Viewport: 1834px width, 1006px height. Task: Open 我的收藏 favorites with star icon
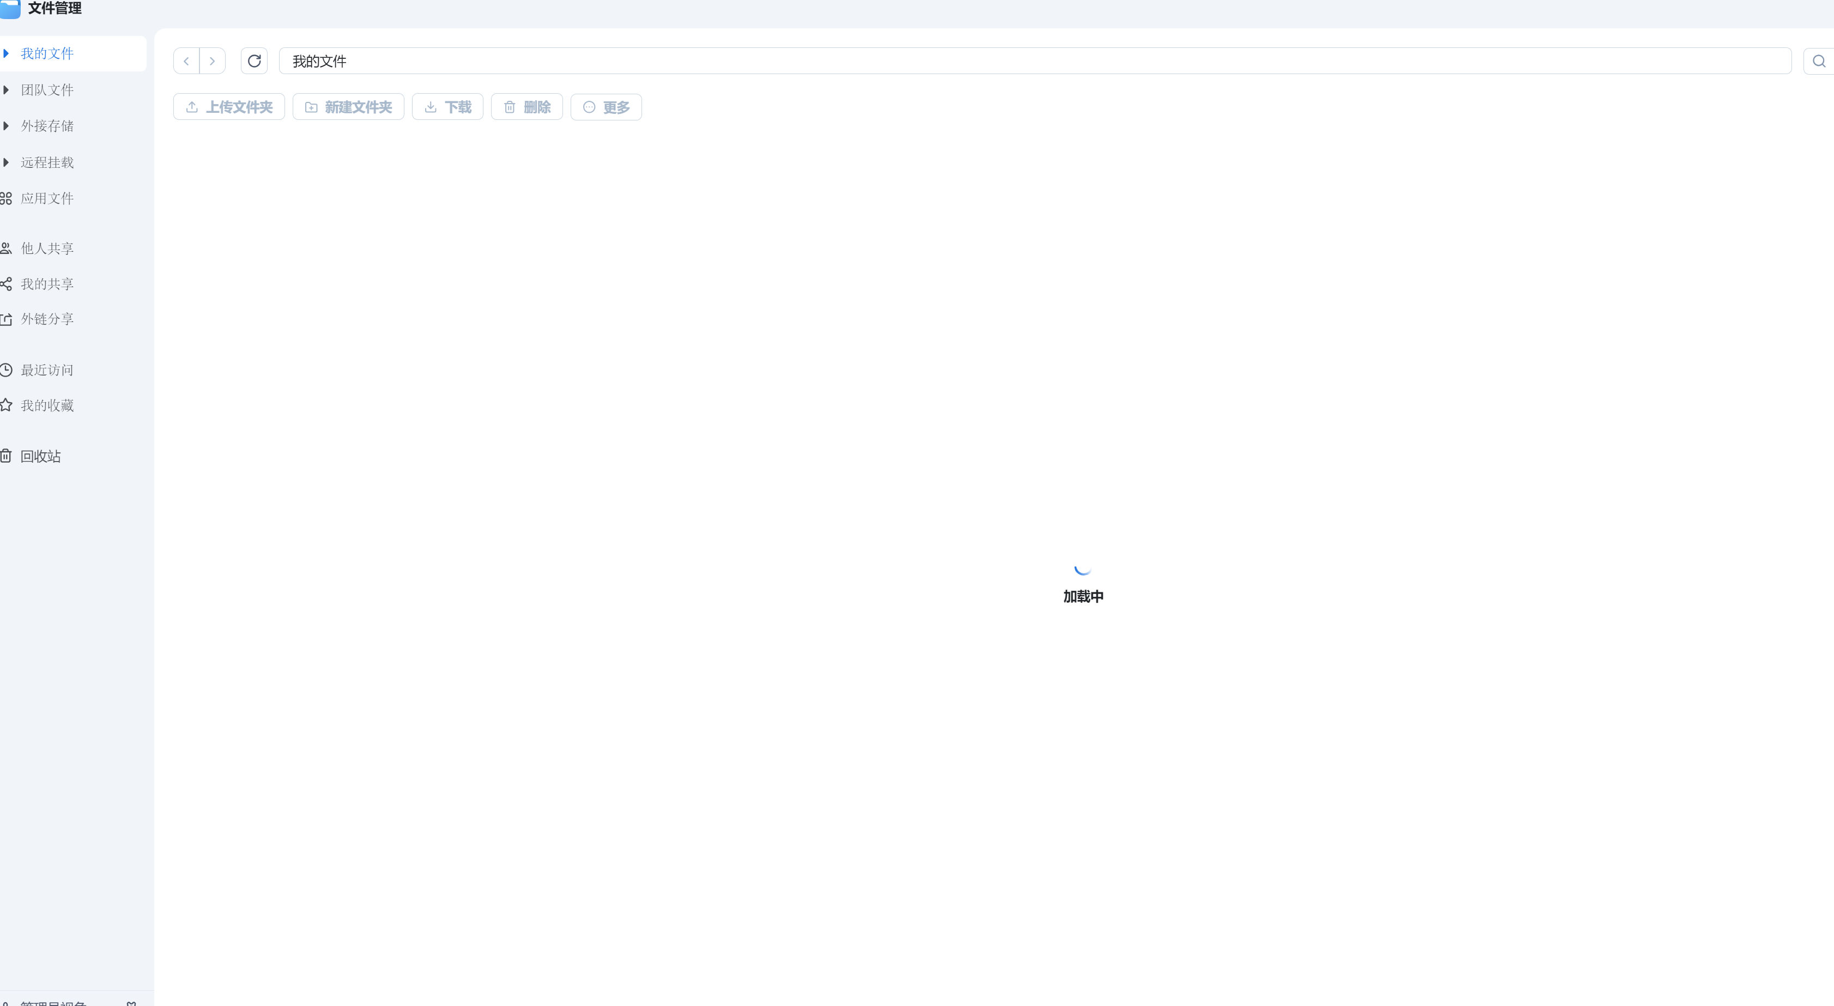[x=47, y=406]
